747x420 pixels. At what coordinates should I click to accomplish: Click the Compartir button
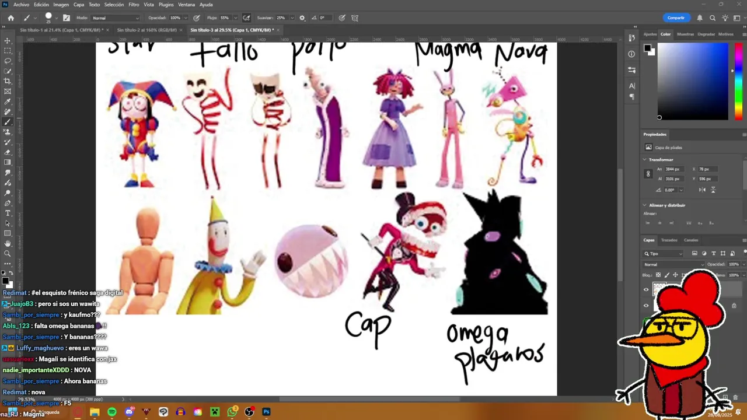pos(676,18)
